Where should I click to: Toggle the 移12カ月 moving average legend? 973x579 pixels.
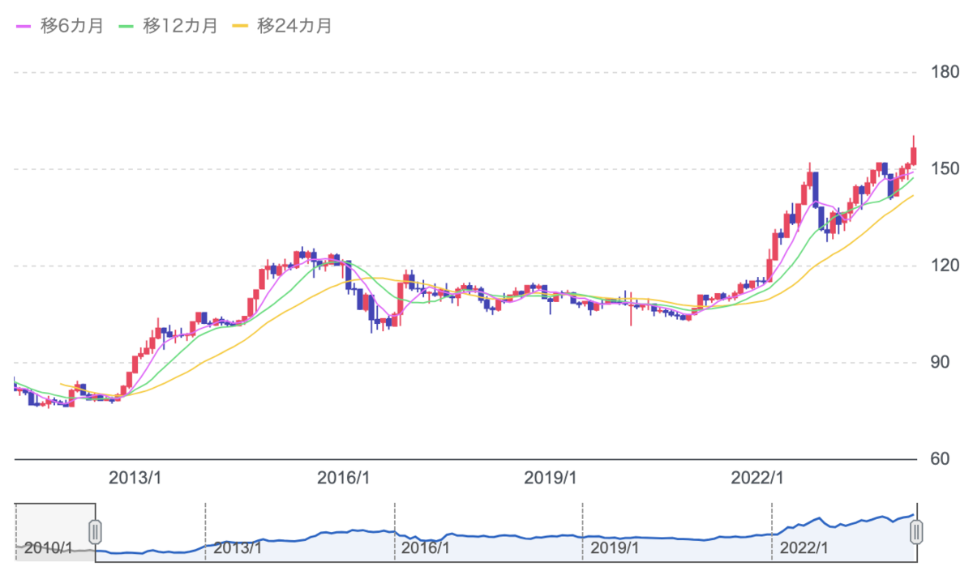[169, 25]
